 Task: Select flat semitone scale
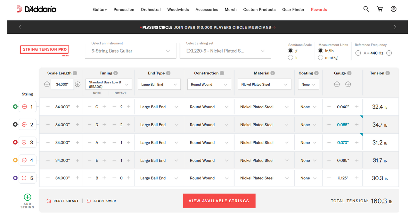291,58
